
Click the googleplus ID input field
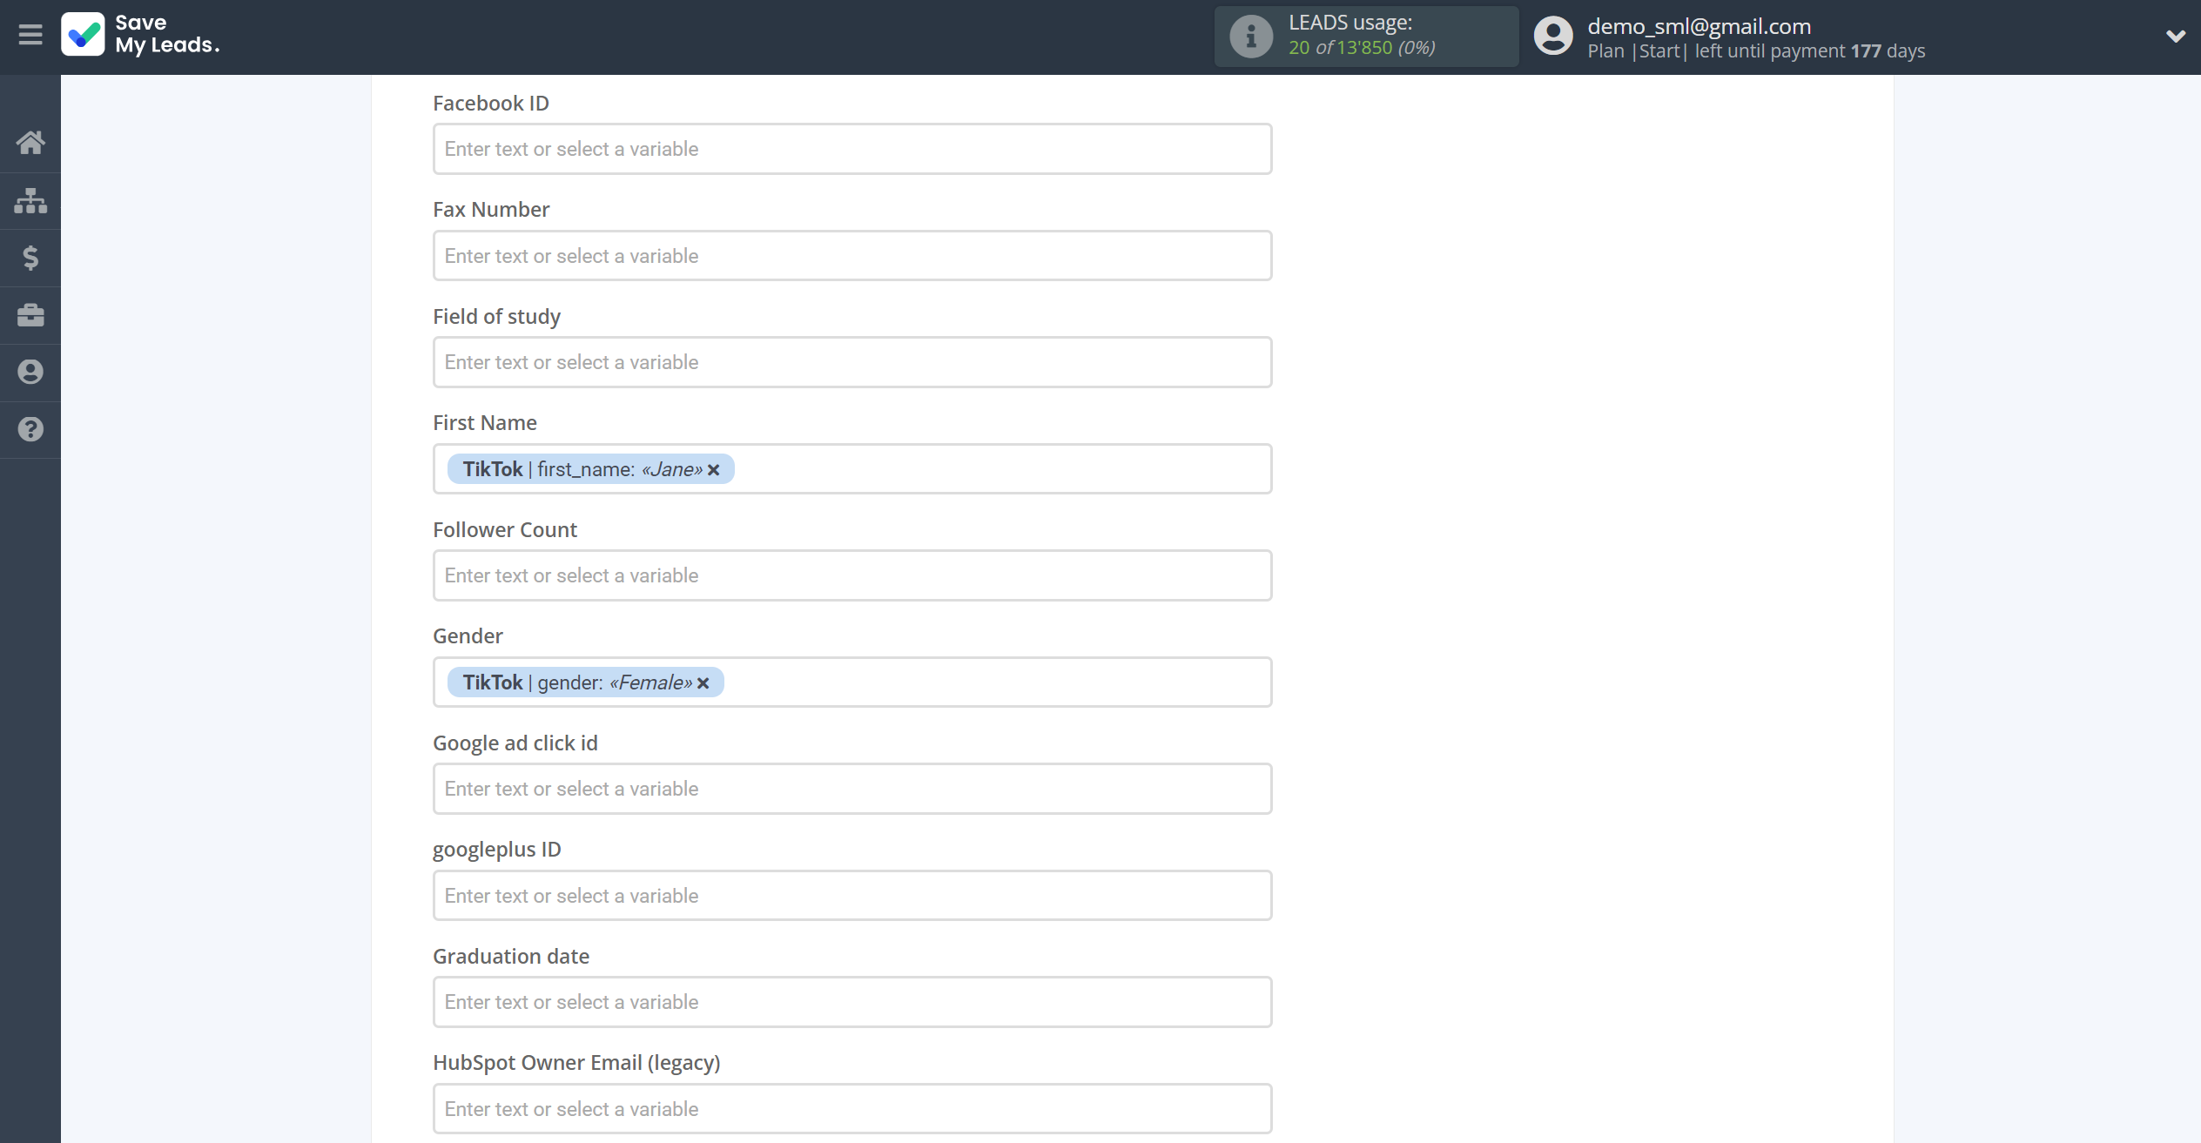[x=852, y=896]
